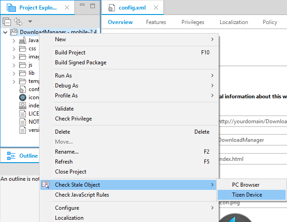
Task: Choose Build Signed Package from context menu
Action: point(80,63)
